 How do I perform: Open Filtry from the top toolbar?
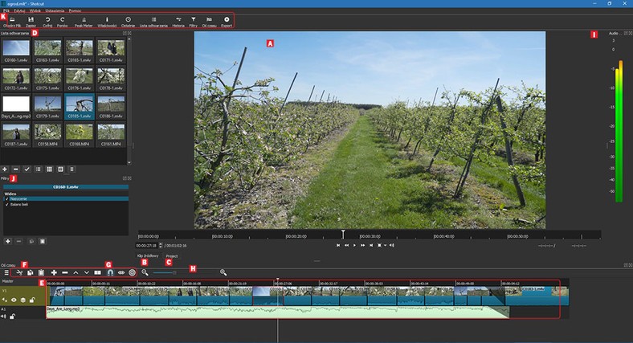click(194, 21)
